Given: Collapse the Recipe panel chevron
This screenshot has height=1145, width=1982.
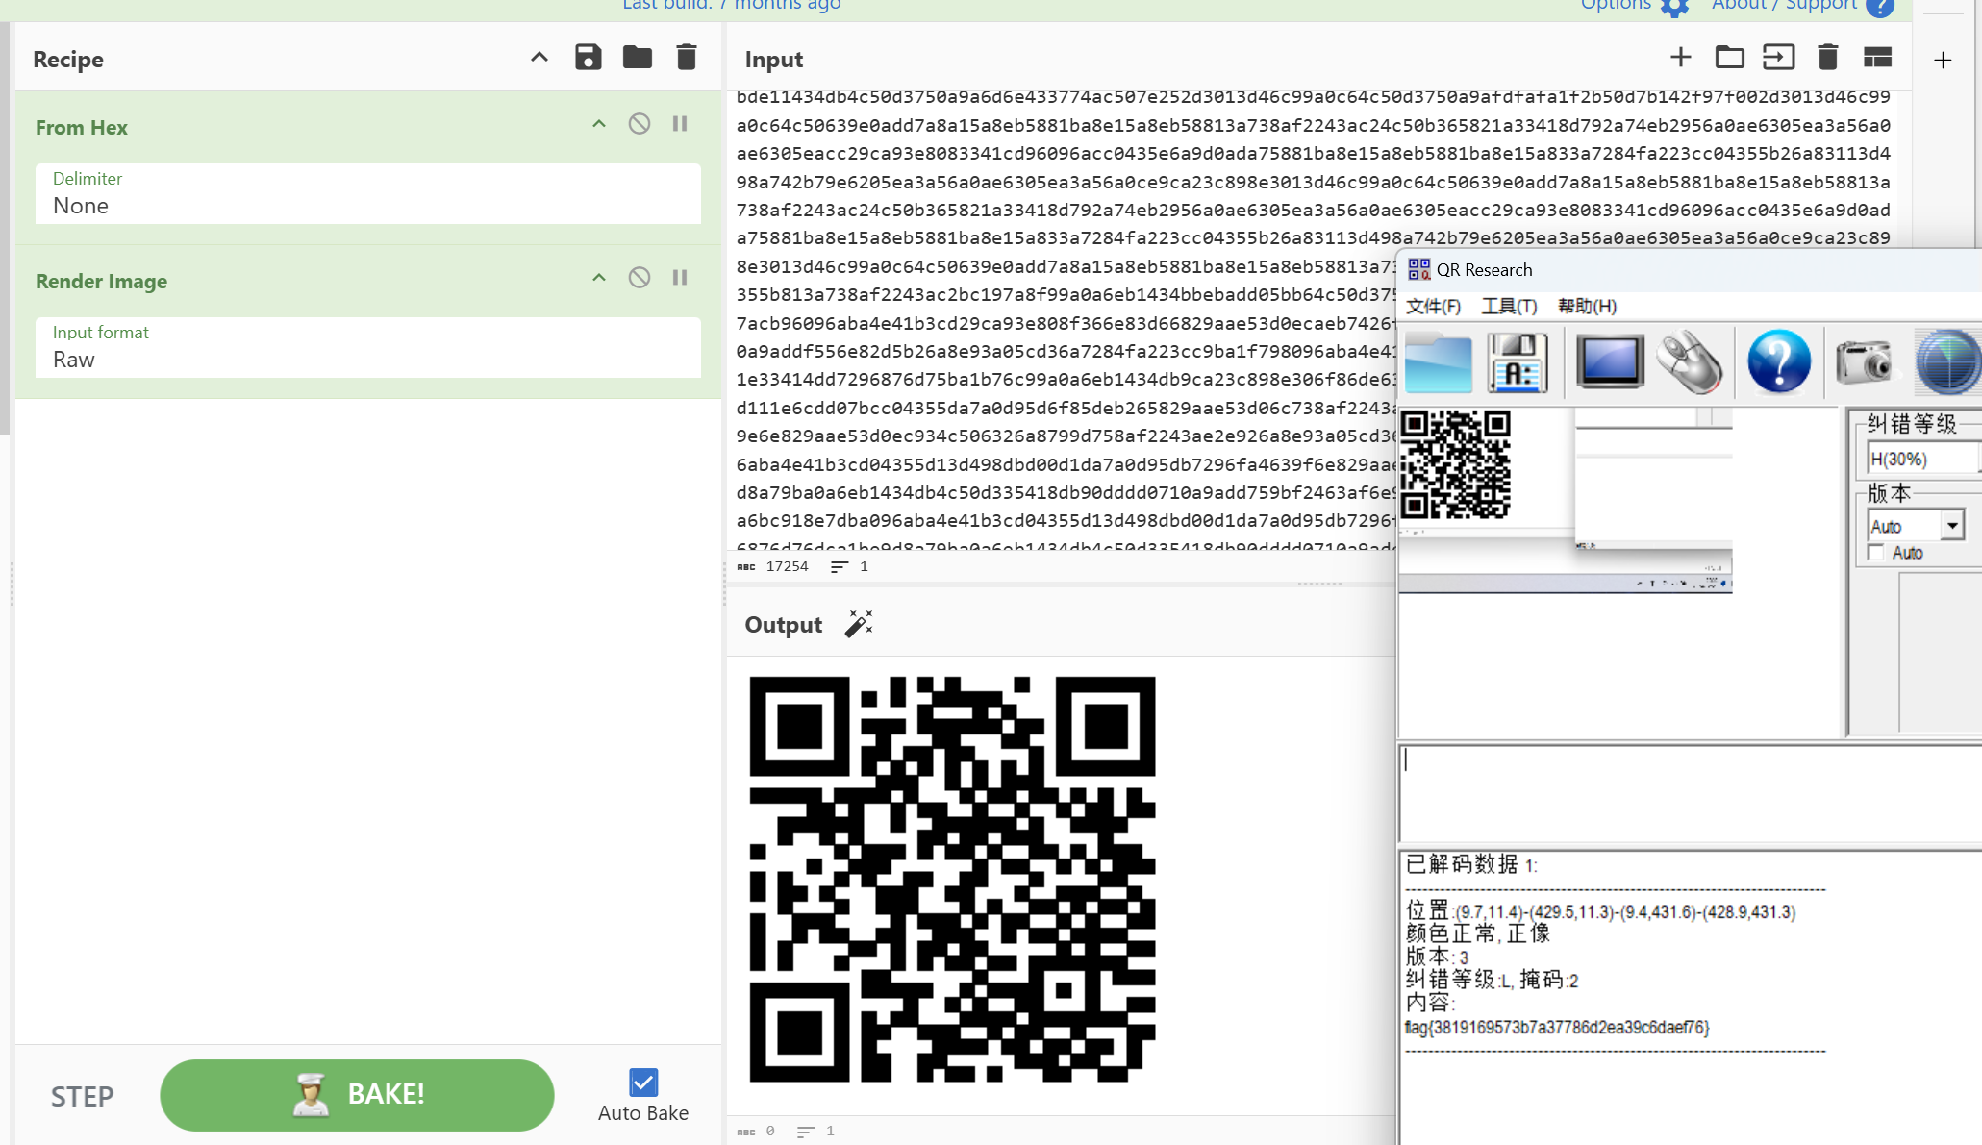Looking at the screenshot, I should click(539, 58).
